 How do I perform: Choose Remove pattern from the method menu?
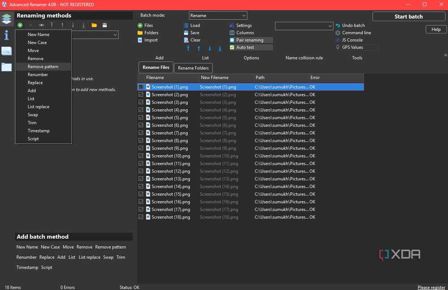pos(43,67)
